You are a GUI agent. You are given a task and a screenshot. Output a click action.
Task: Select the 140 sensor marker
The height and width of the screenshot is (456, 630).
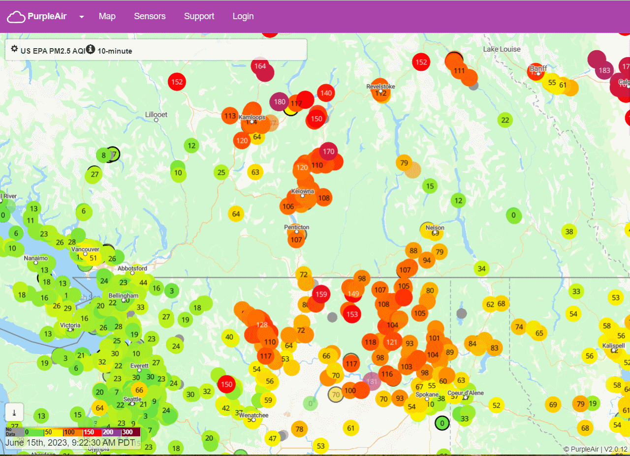[326, 92]
